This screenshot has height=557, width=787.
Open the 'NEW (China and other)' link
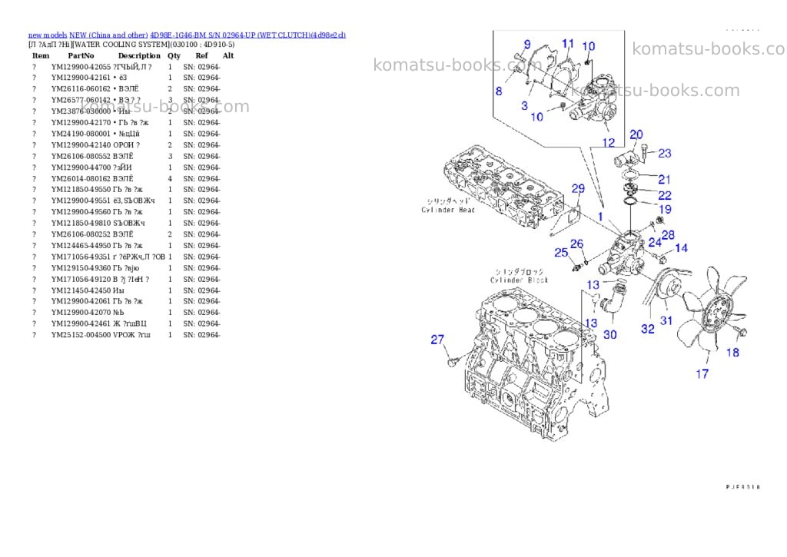tap(108, 35)
